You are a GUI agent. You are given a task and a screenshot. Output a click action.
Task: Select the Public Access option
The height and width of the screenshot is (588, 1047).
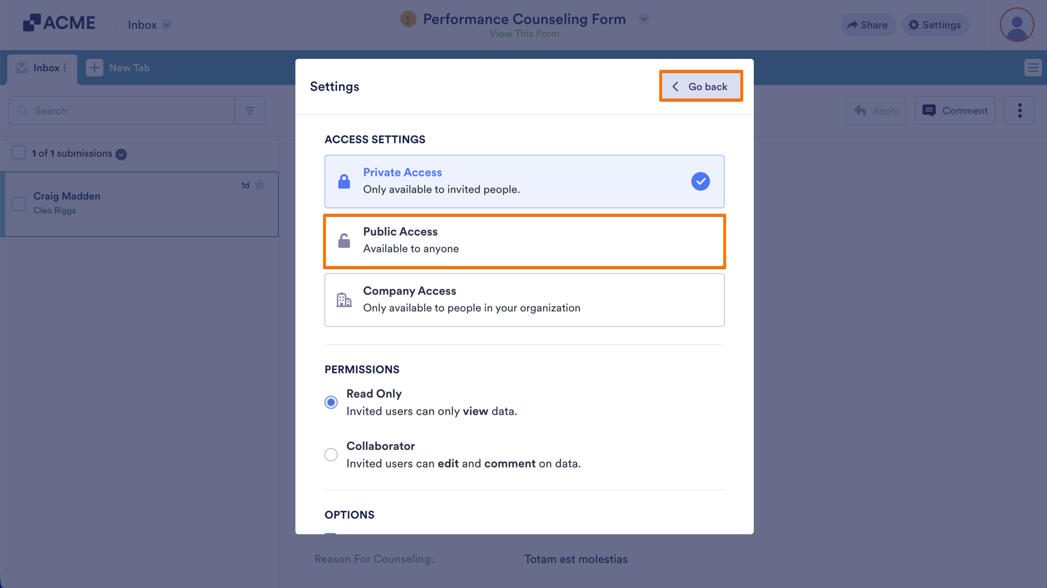click(524, 240)
